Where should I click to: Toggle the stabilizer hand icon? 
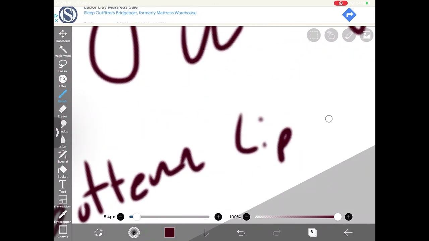click(331, 35)
